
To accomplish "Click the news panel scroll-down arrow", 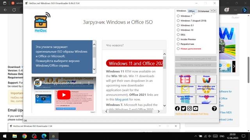I will tap(164, 105).
